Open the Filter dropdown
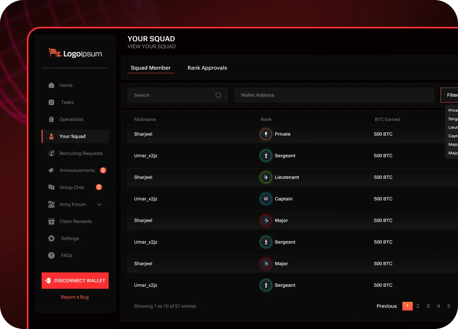Screen dimensions: 458x329 (x=450, y=95)
